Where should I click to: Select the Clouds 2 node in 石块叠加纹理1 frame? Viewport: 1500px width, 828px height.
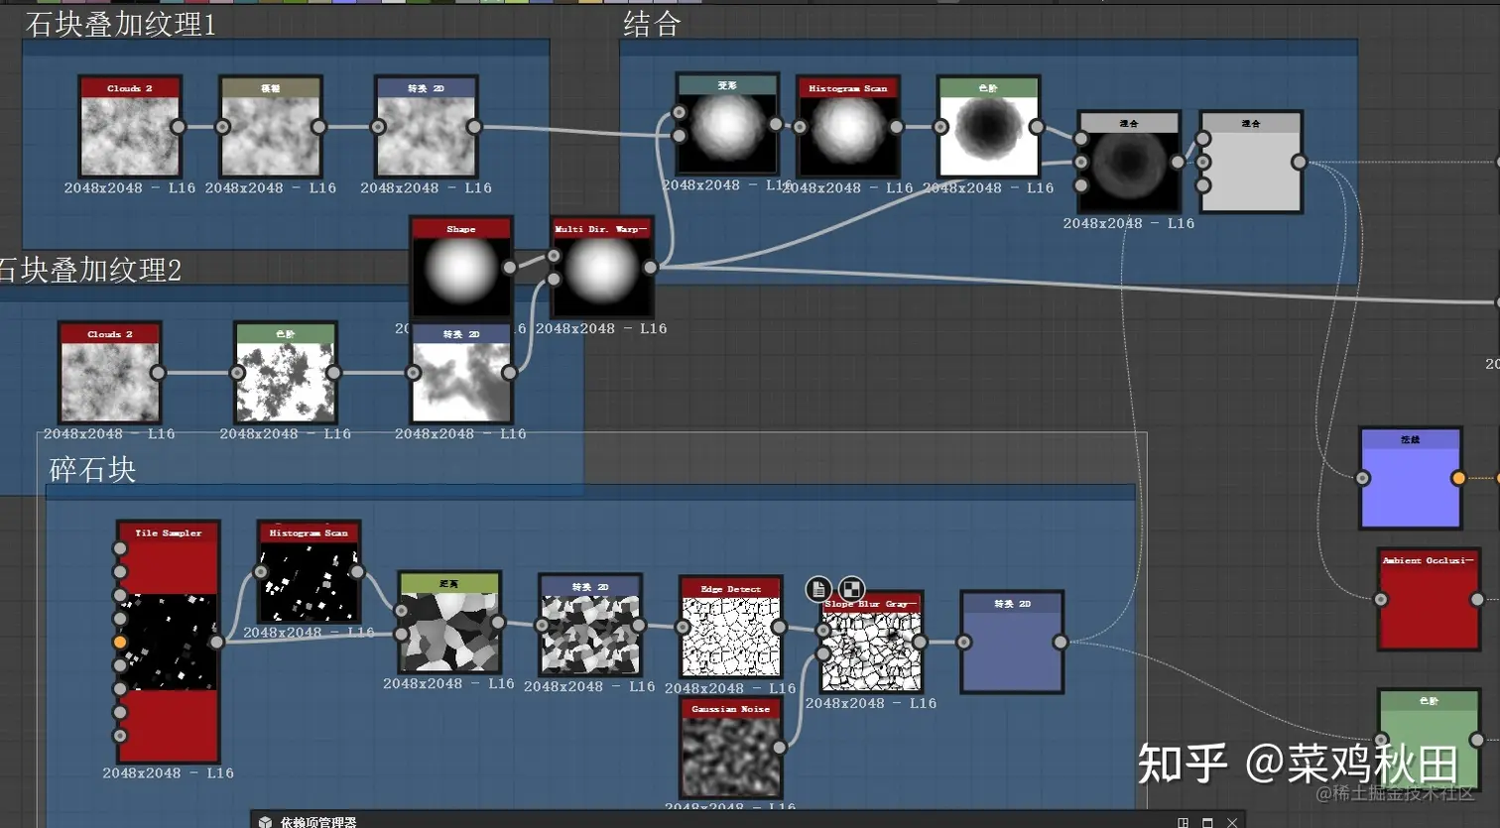coord(130,127)
